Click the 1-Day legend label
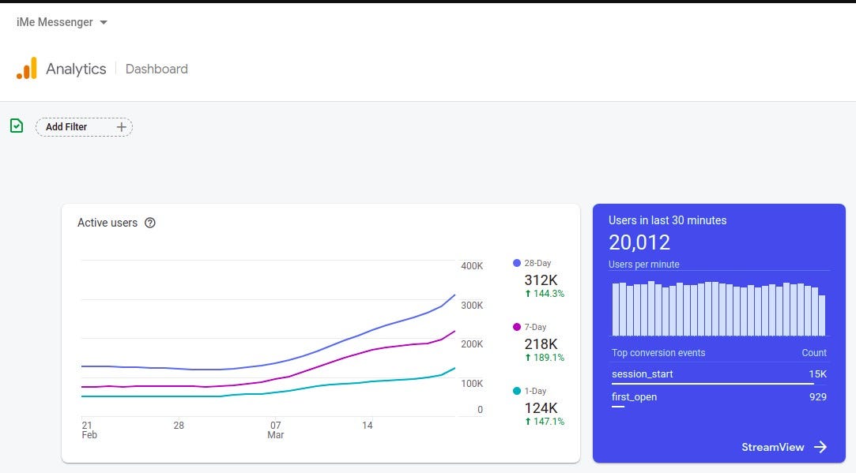The image size is (856, 473). click(x=536, y=391)
